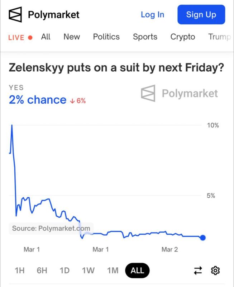Open the chart settings gear icon

click(x=215, y=270)
